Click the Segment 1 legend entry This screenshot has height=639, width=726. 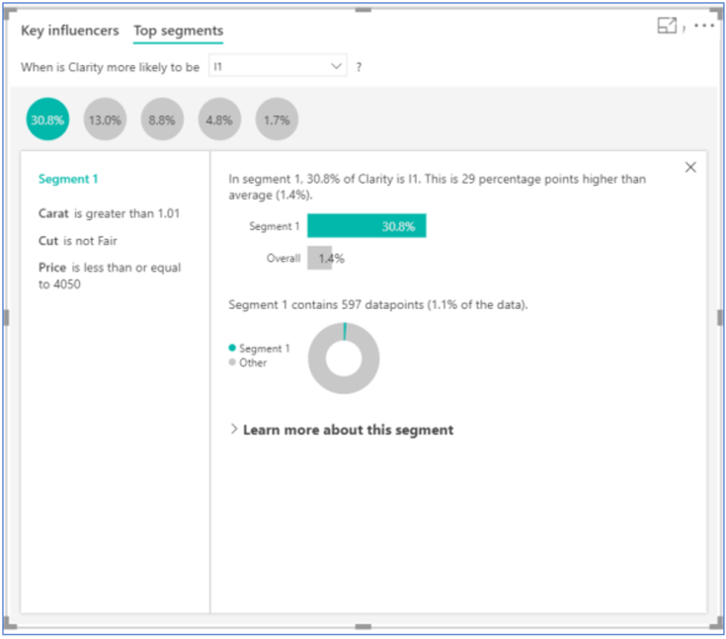point(259,349)
